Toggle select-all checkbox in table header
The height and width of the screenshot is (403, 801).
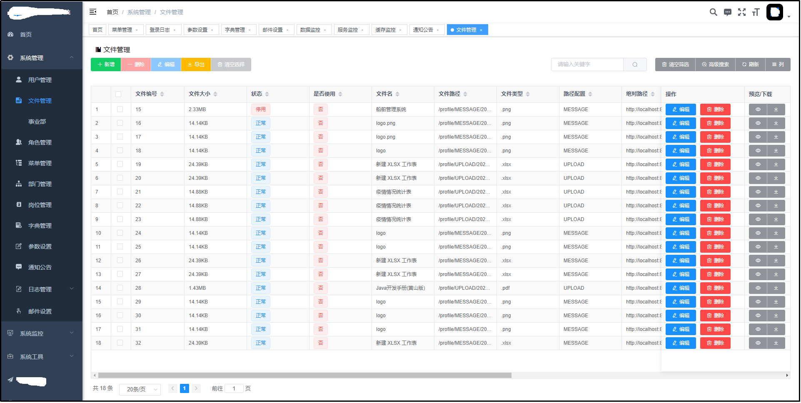(x=118, y=94)
